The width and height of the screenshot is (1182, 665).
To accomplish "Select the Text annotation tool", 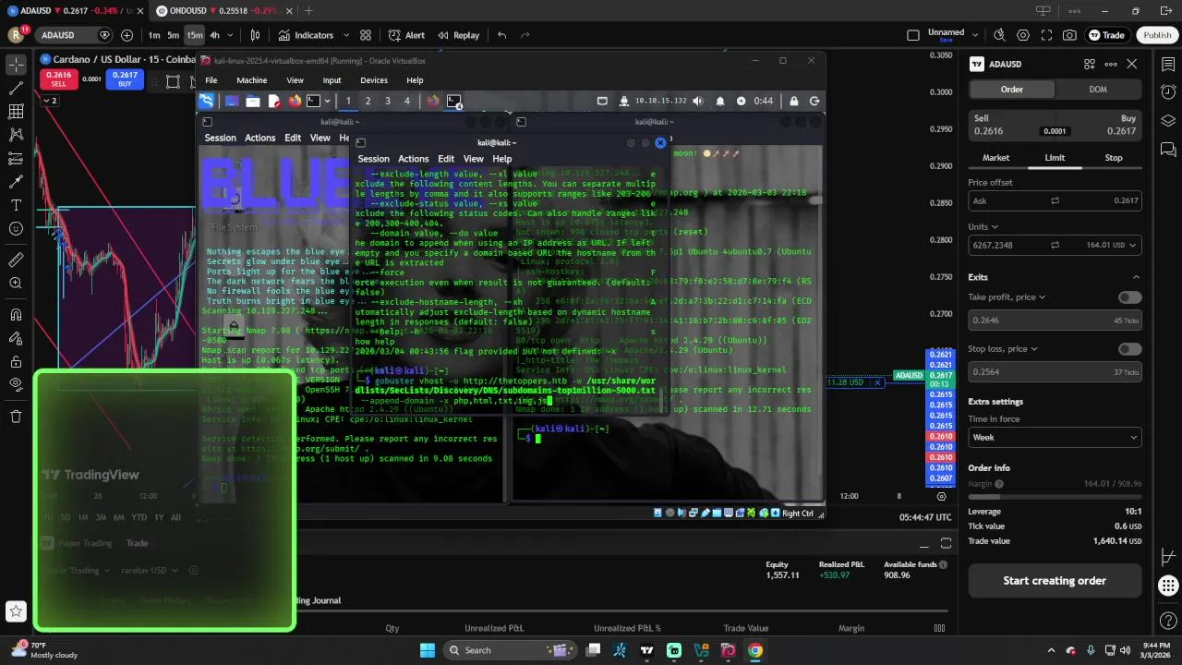I will 16,205.
